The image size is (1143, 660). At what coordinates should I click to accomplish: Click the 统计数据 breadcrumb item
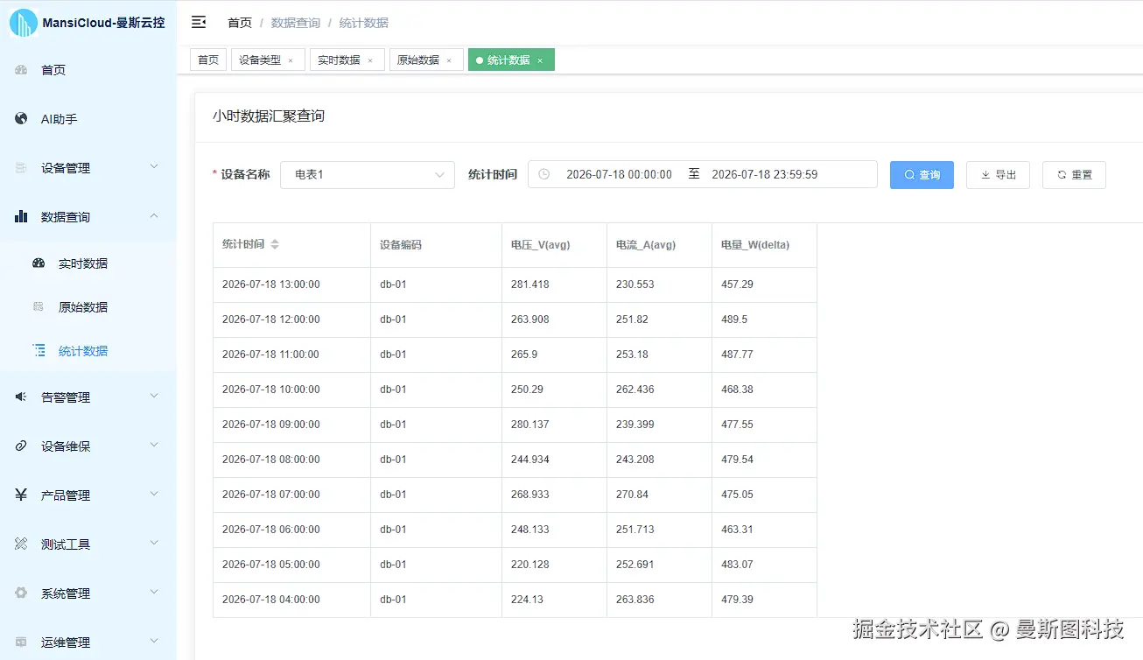364,23
